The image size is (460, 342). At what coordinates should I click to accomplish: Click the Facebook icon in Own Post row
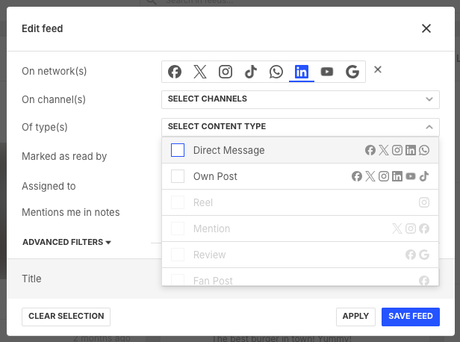[357, 176]
